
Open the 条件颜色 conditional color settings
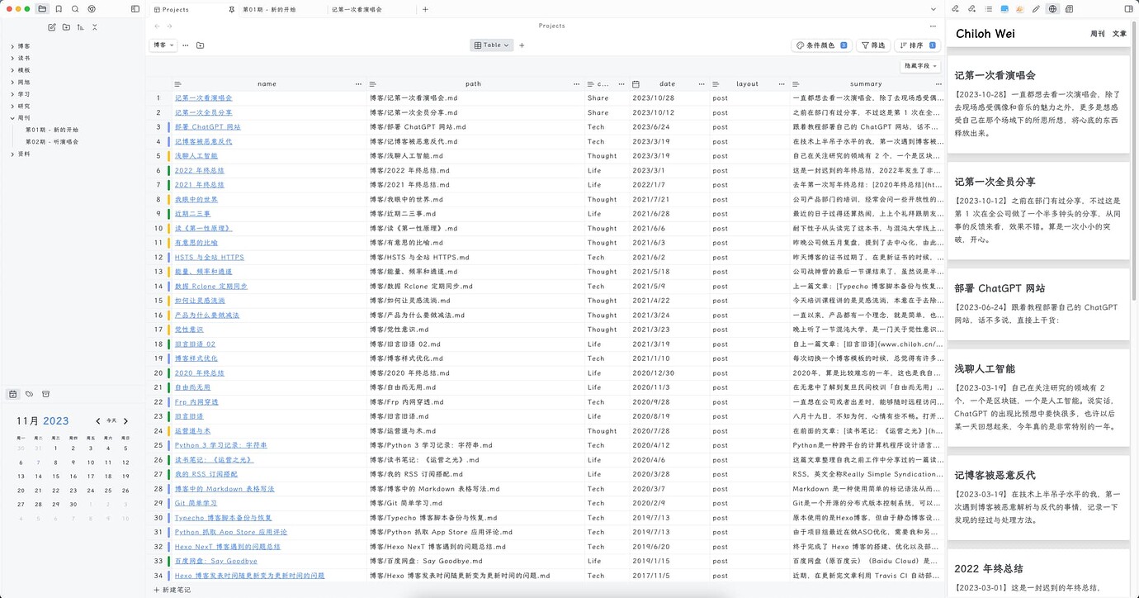820,45
